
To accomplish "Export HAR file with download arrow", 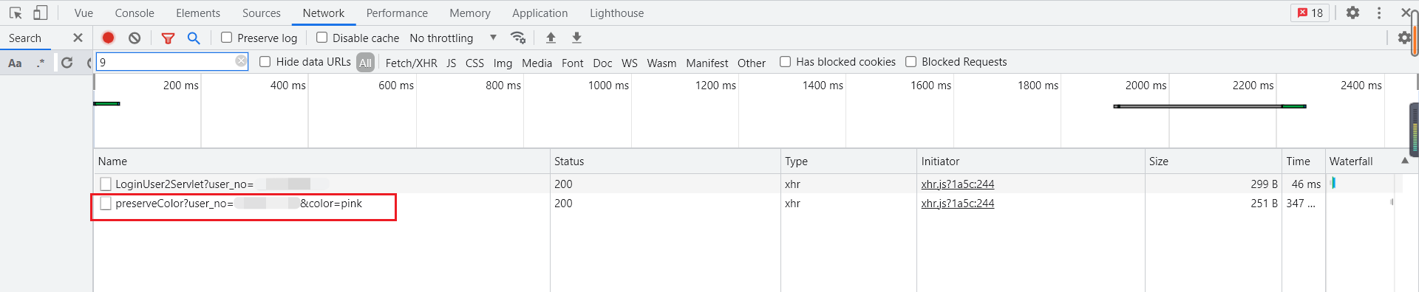I will [x=577, y=38].
